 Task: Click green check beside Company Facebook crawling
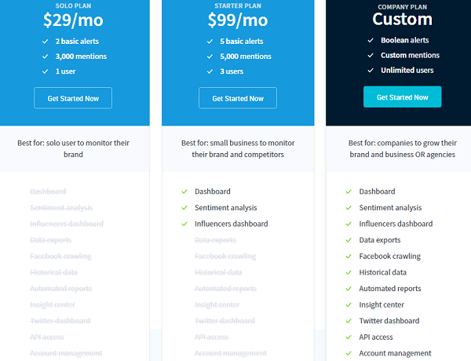click(x=349, y=257)
